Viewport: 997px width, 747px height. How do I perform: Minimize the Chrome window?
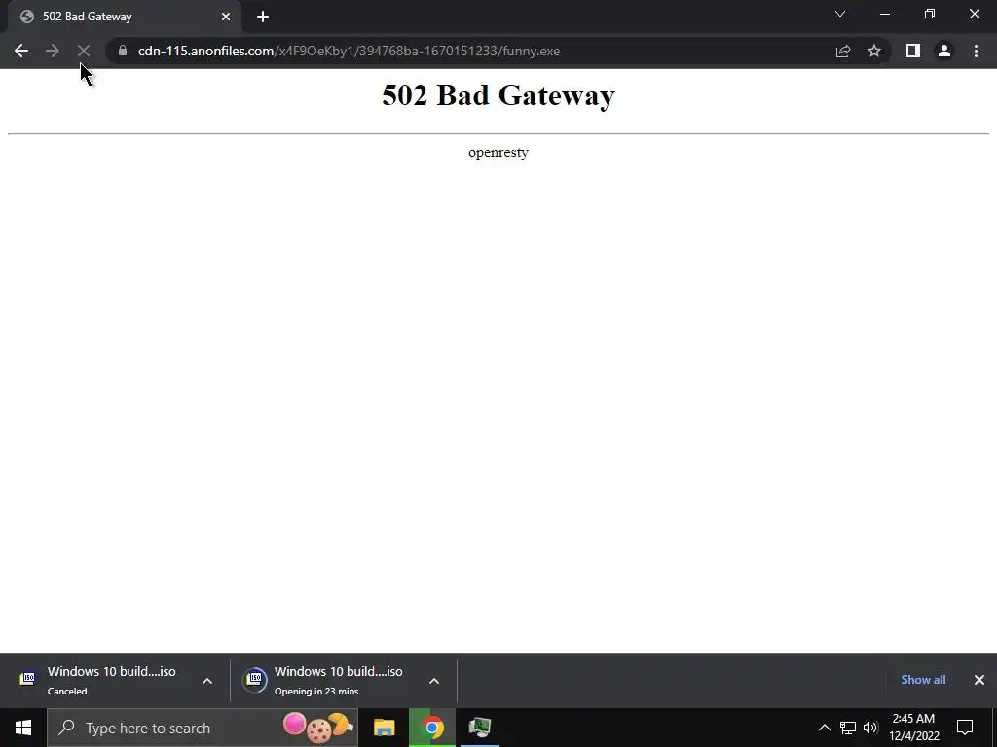click(x=884, y=14)
